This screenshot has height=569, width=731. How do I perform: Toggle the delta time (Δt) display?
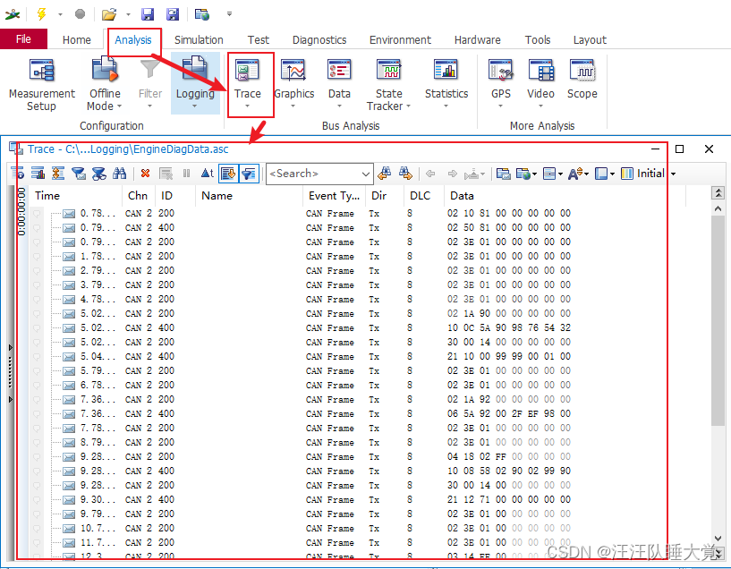[x=207, y=174]
